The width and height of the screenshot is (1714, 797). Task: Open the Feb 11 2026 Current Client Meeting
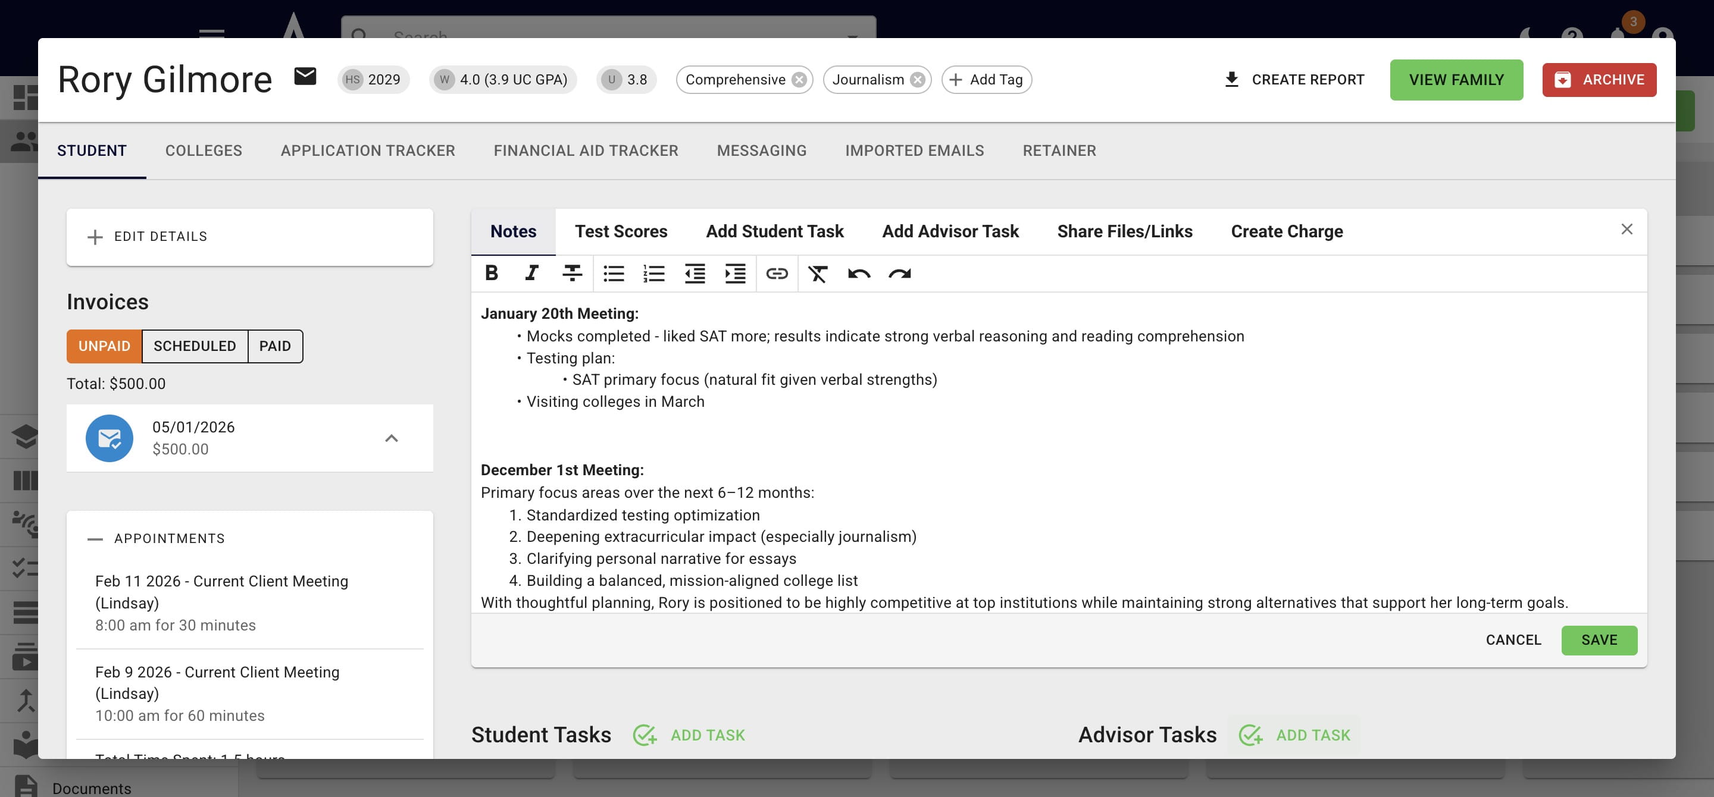pos(249,603)
